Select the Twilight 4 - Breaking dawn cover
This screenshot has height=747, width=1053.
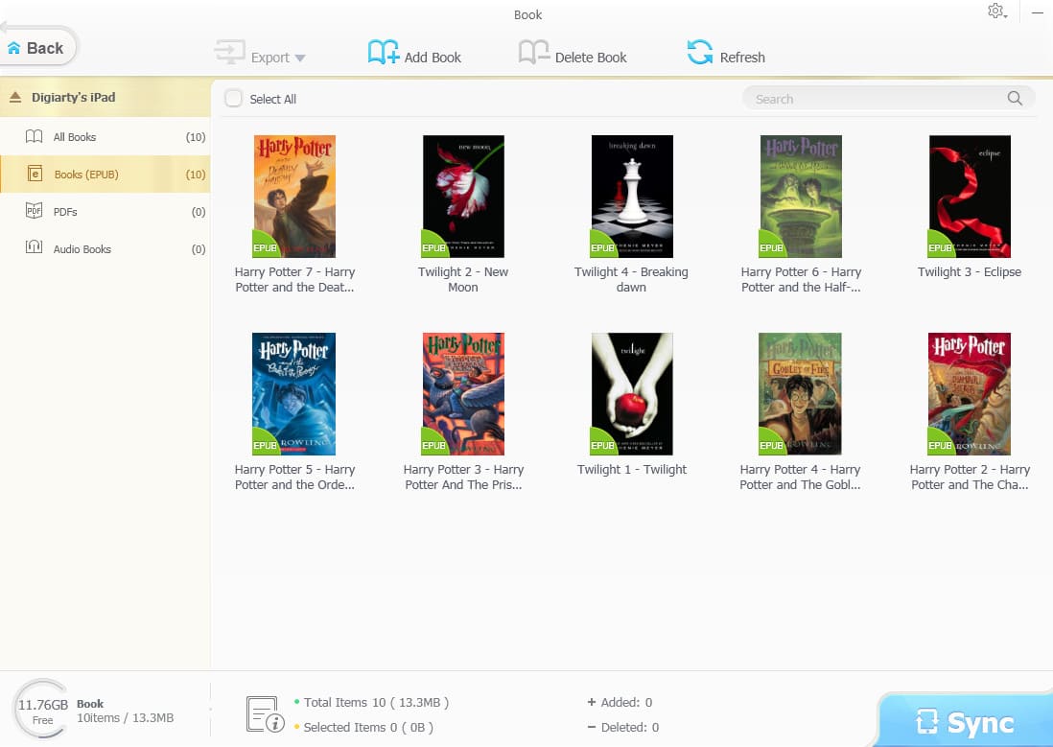point(632,197)
